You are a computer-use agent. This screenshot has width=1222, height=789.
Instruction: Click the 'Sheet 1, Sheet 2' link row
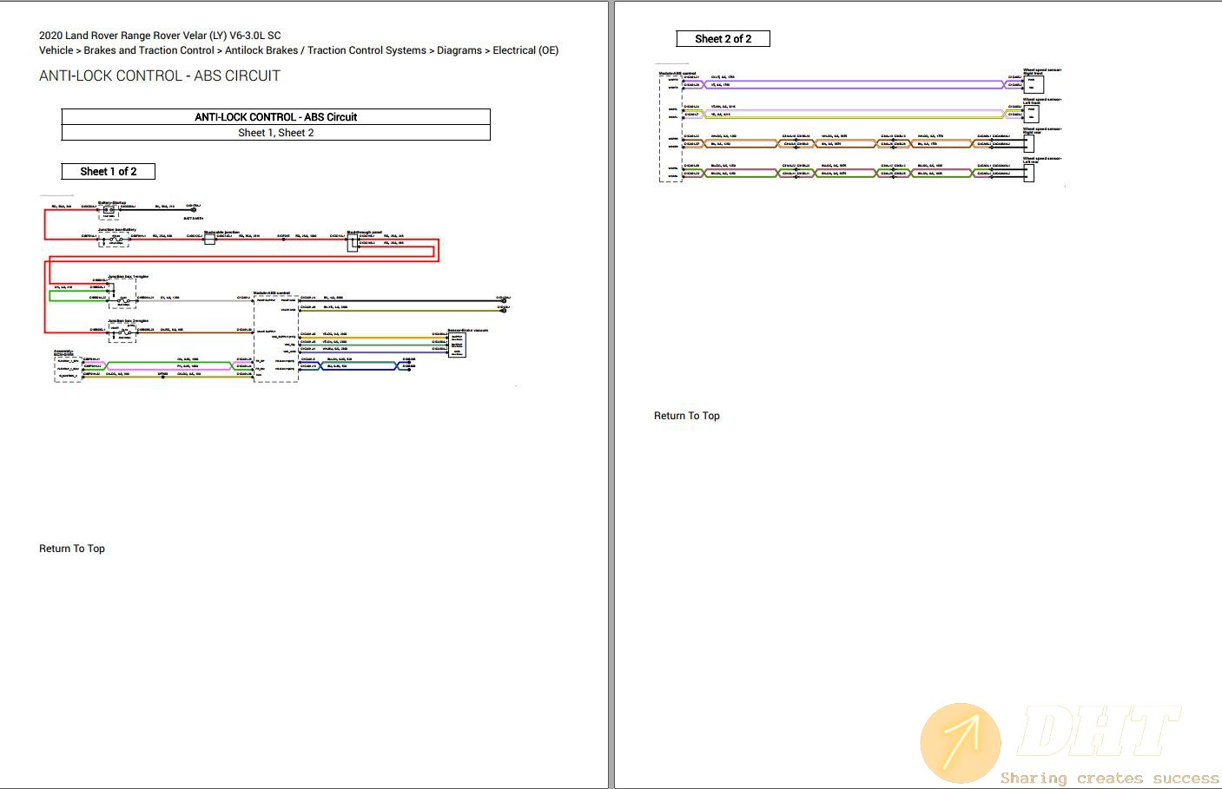[275, 133]
